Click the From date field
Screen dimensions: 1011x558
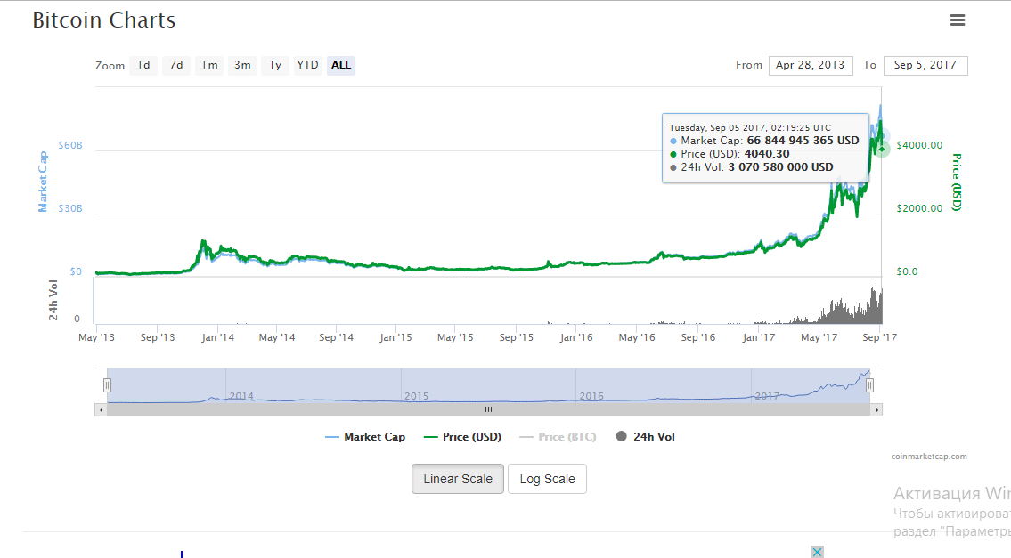pyautogui.click(x=811, y=65)
